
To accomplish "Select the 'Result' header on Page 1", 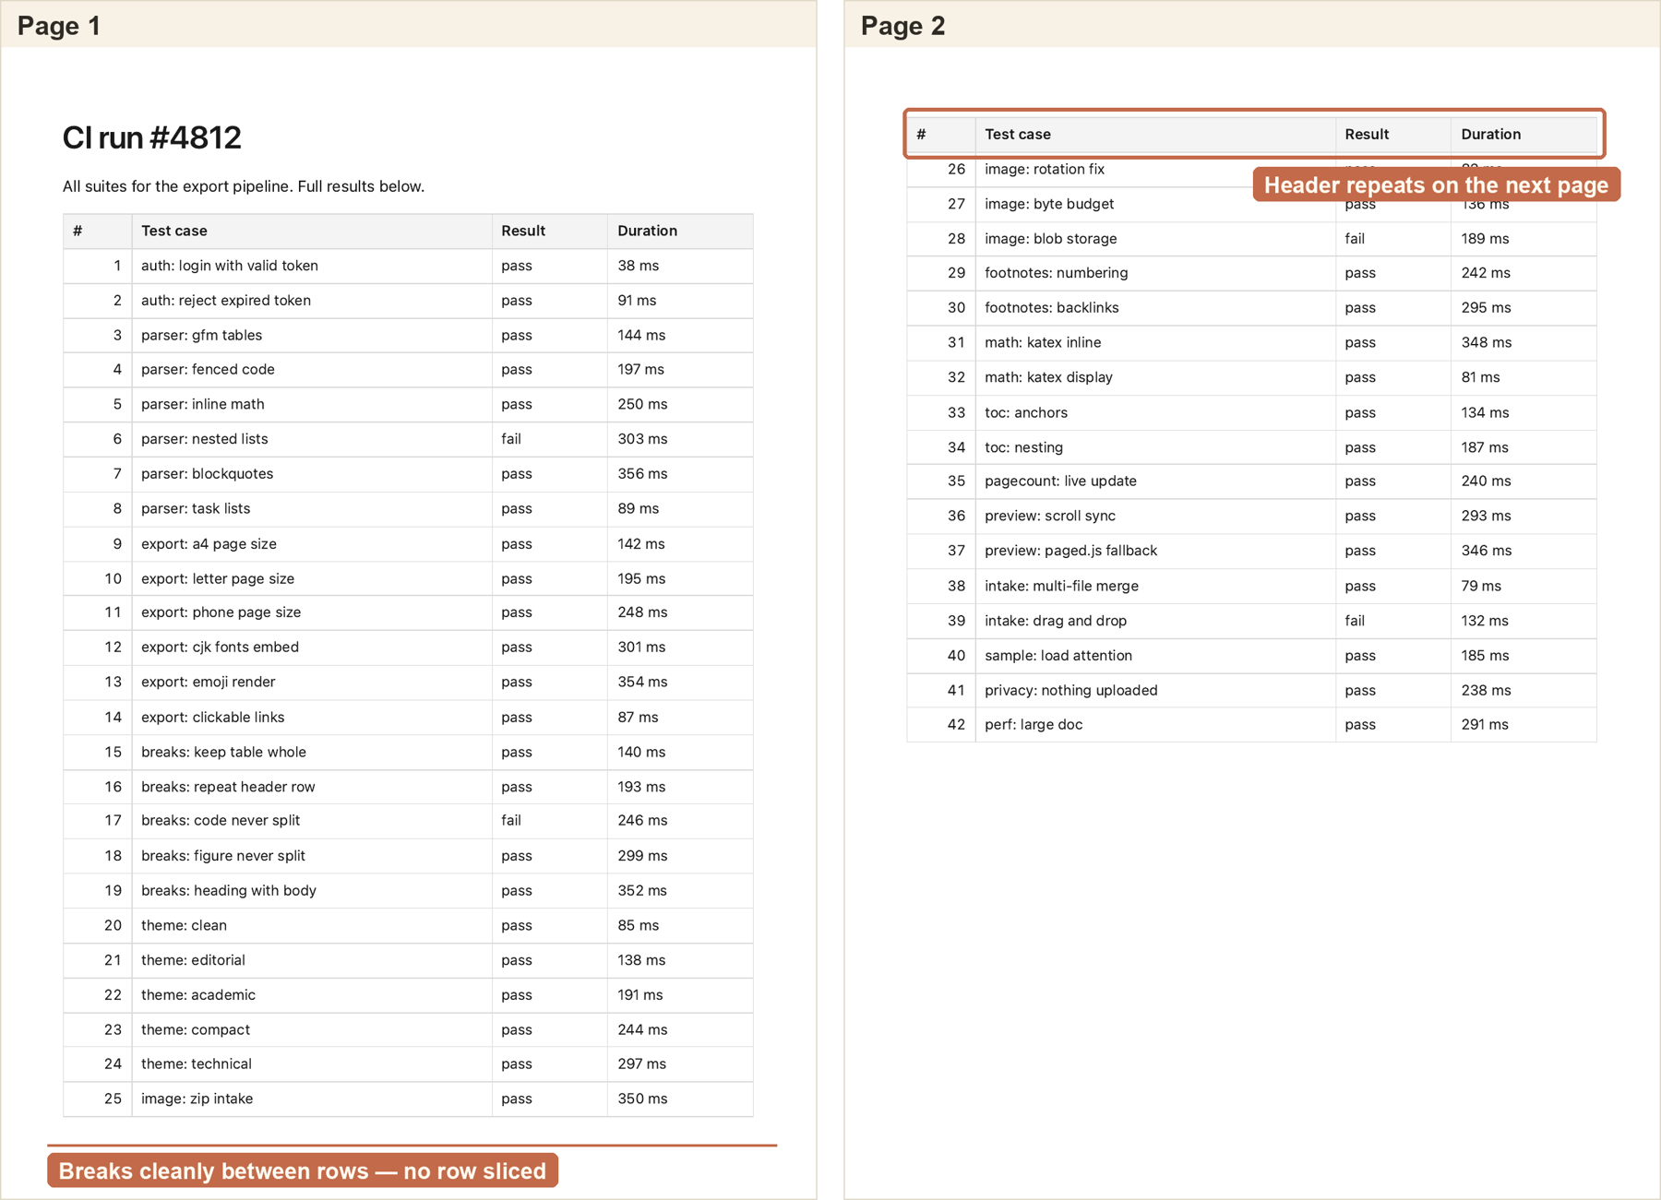I will 550,231.
